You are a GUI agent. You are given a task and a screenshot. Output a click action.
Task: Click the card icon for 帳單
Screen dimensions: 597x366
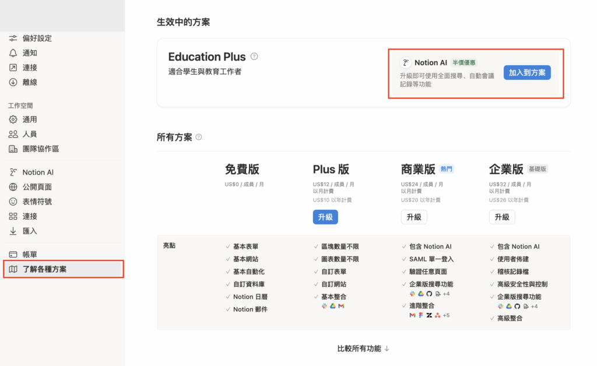coord(13,255)
